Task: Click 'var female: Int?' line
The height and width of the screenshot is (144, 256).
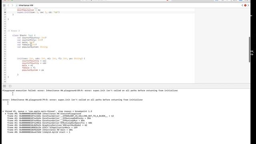Action: (27, 44)
